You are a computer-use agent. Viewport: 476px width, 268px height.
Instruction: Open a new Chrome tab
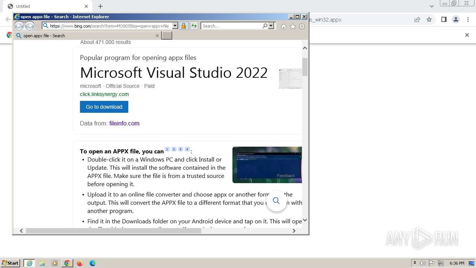click(100, 6)
